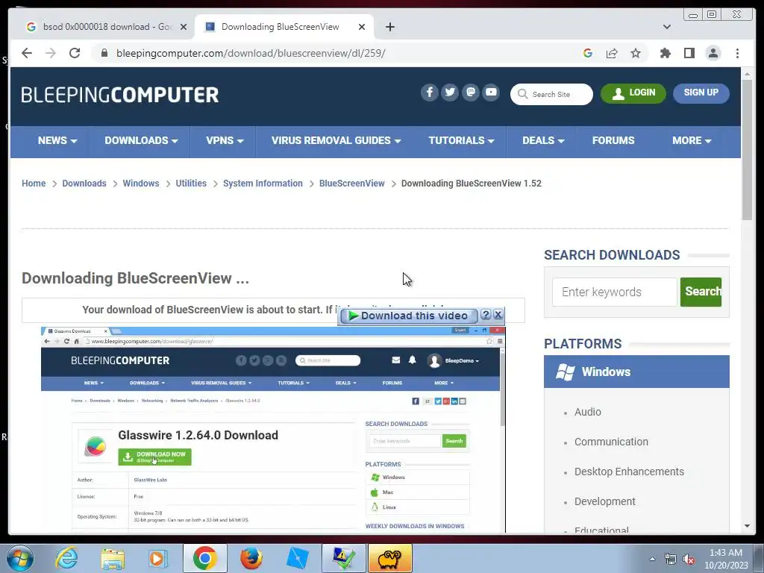Switch to the bsod 0x0000018 download tab
The image size is (764, 573).
(104, 27)
